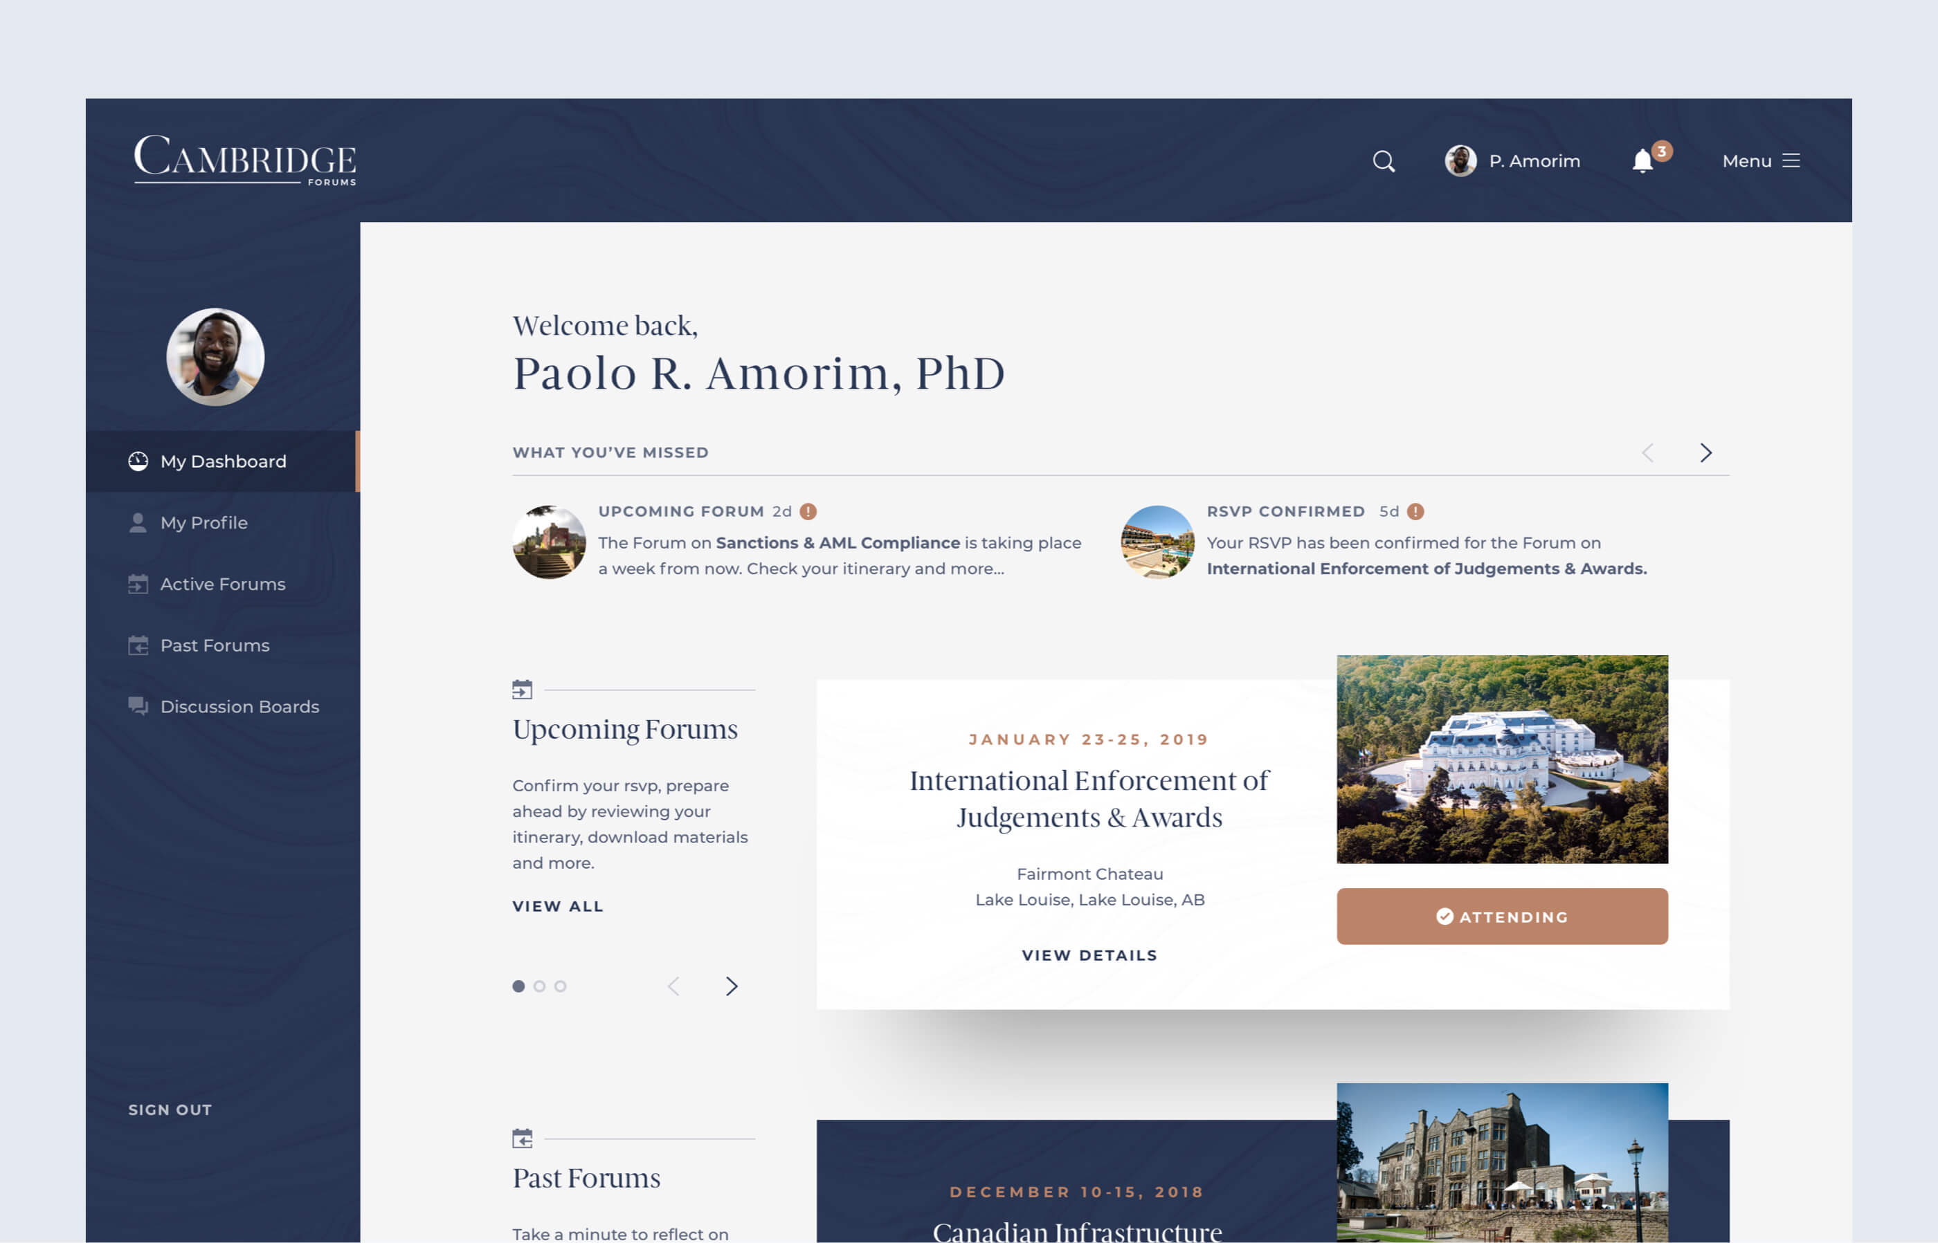Open the International Enforcement of Judgements & Awards notification link

coord(1426,568)
